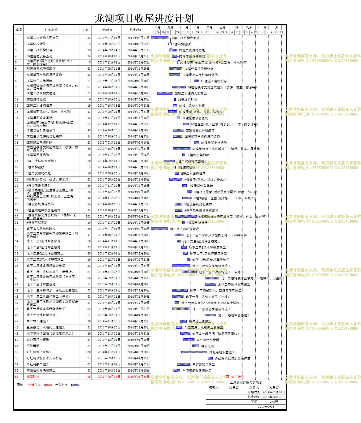This screenshot has width=361, height=423.
Task: Click the Gantt bar for 舟虹路顶板防水及保护层
Action: [x=211, y=358]
